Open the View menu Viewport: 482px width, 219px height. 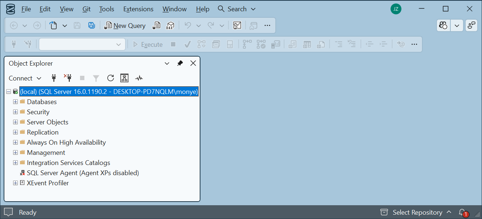coord(67,9)
